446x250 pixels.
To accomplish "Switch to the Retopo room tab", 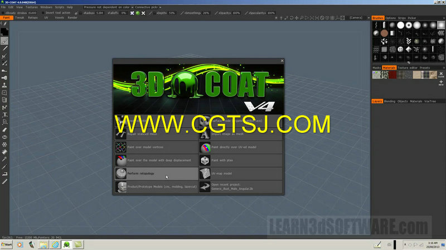I will [33, 18].
